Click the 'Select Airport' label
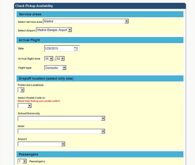The width and height of the screenshot is (195, 165). [27, 30]
